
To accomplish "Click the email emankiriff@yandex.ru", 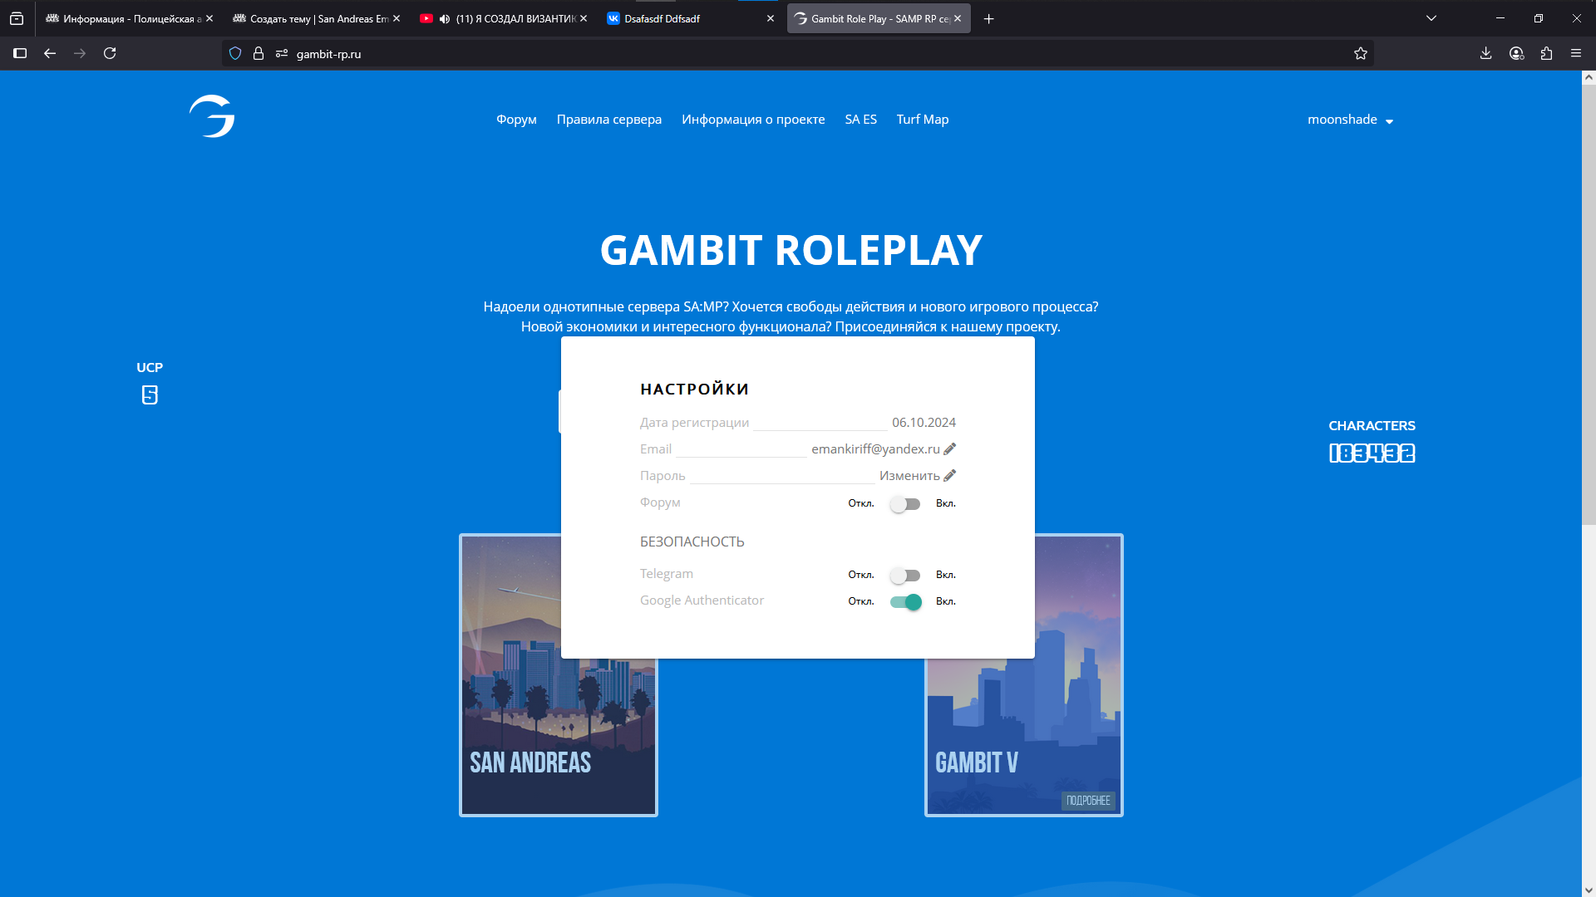I will click(875, 448).
